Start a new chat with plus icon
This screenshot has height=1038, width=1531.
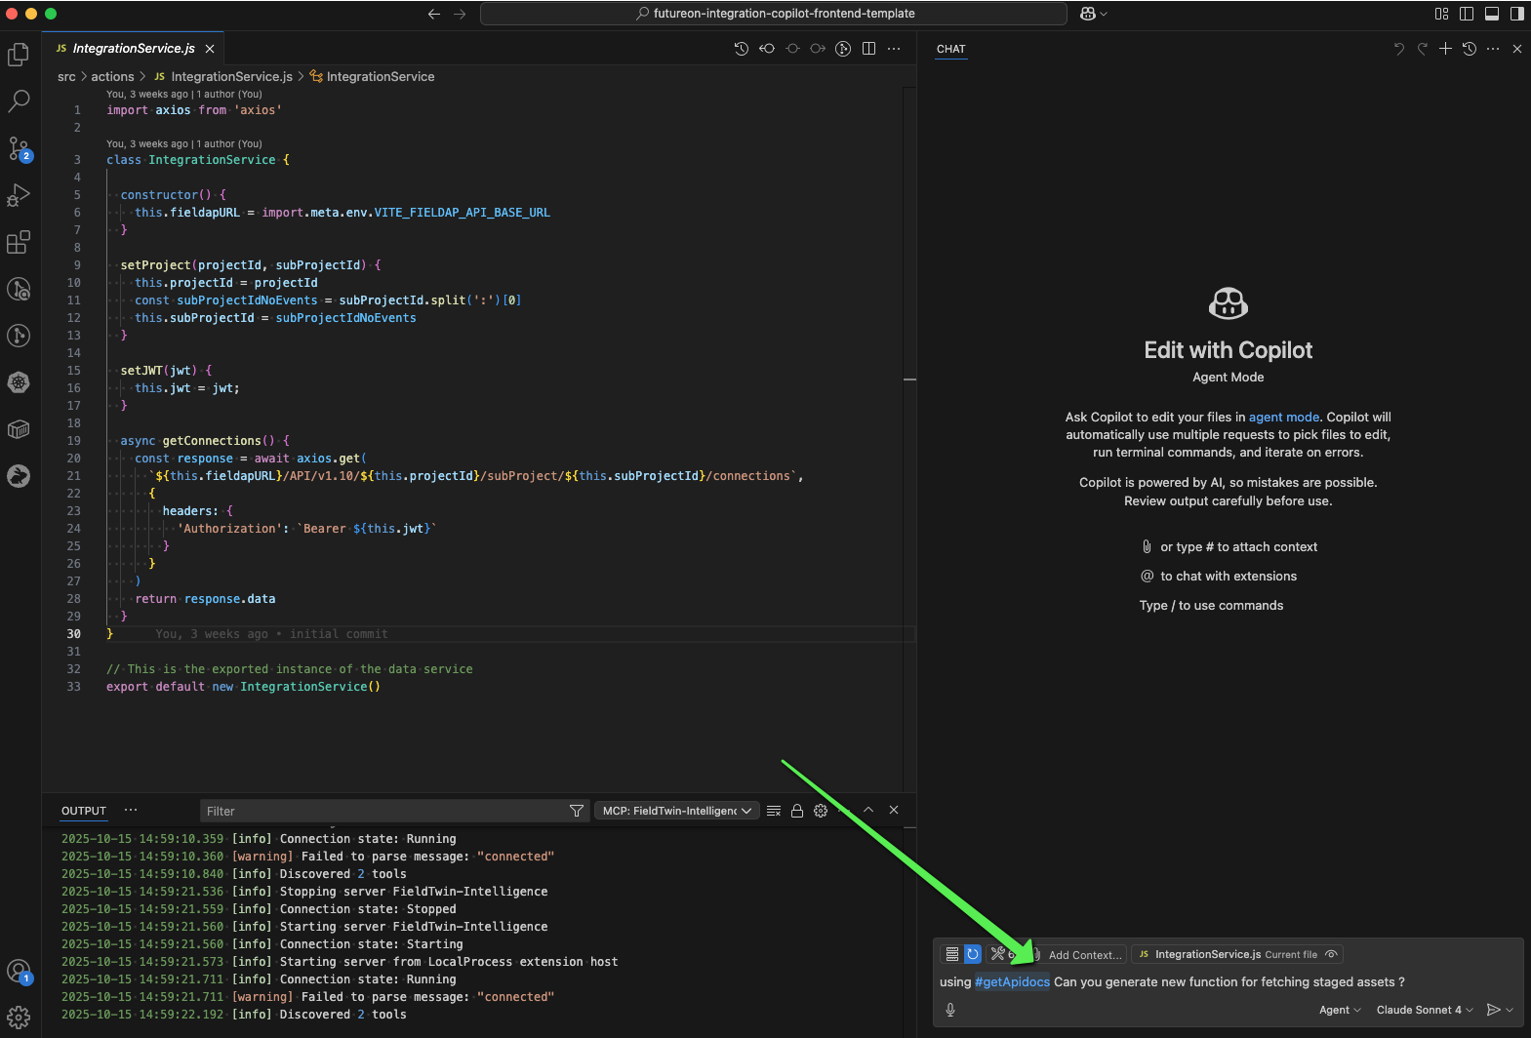click(x=1445, y=49)
